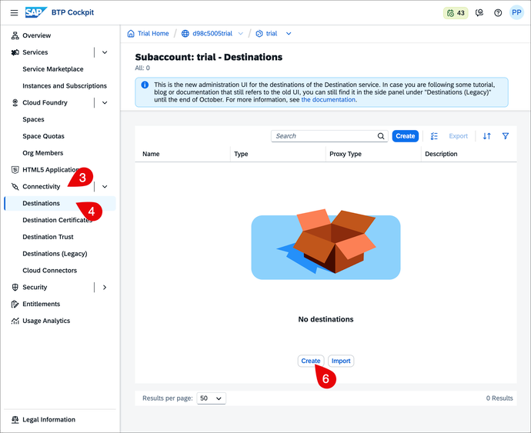
Task: Click the Trial Home house icon
Action: tap(131, 34)
